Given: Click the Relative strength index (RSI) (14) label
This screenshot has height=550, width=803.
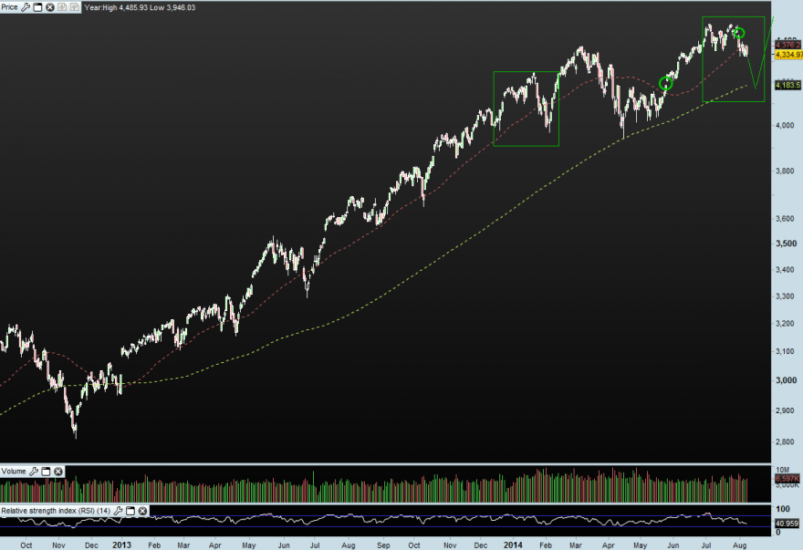Looking at the screenshot, I should click(x=56, y=511).
